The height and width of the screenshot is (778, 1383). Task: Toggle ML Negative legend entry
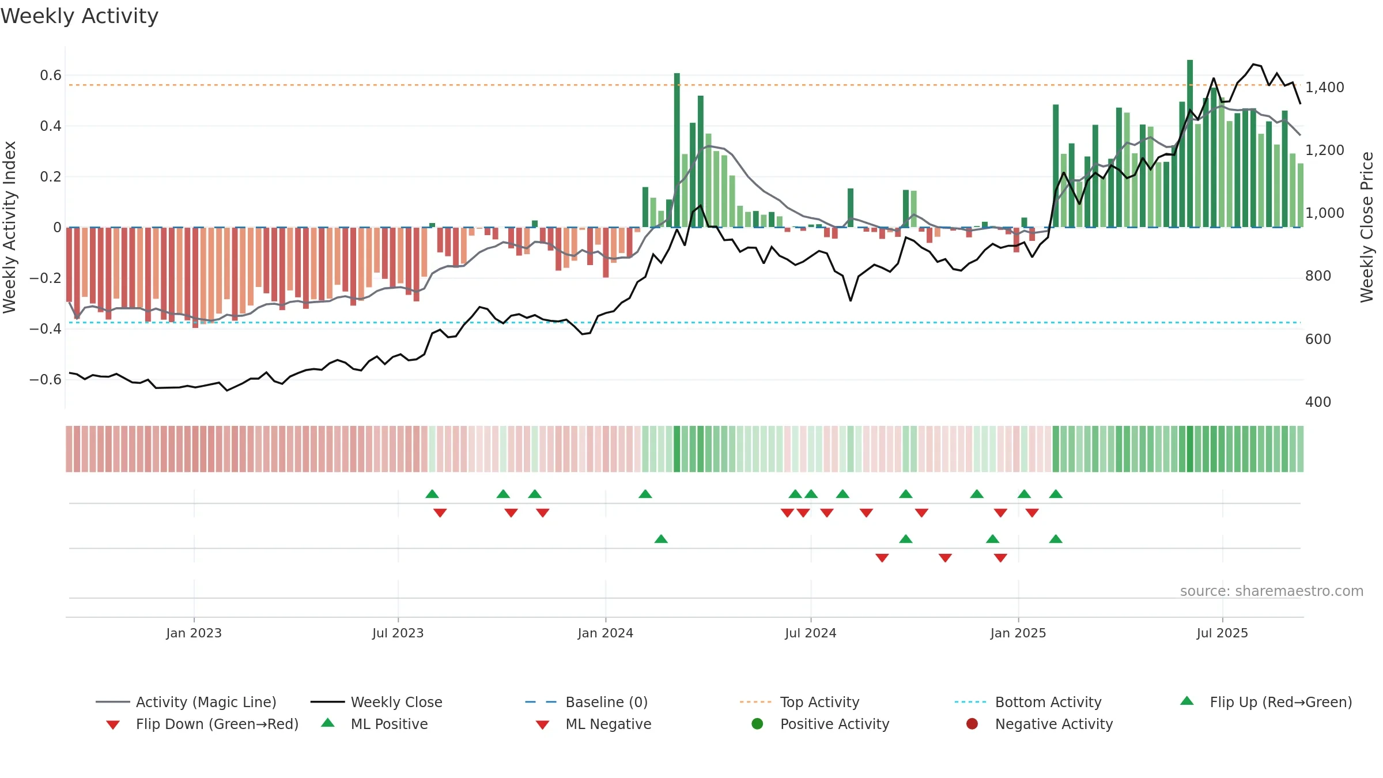click(594, 724)
